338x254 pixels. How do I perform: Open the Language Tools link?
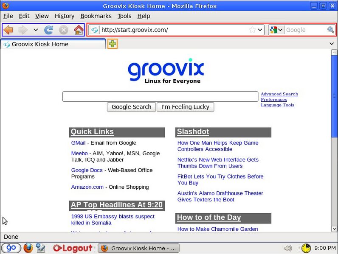point(277,105)
